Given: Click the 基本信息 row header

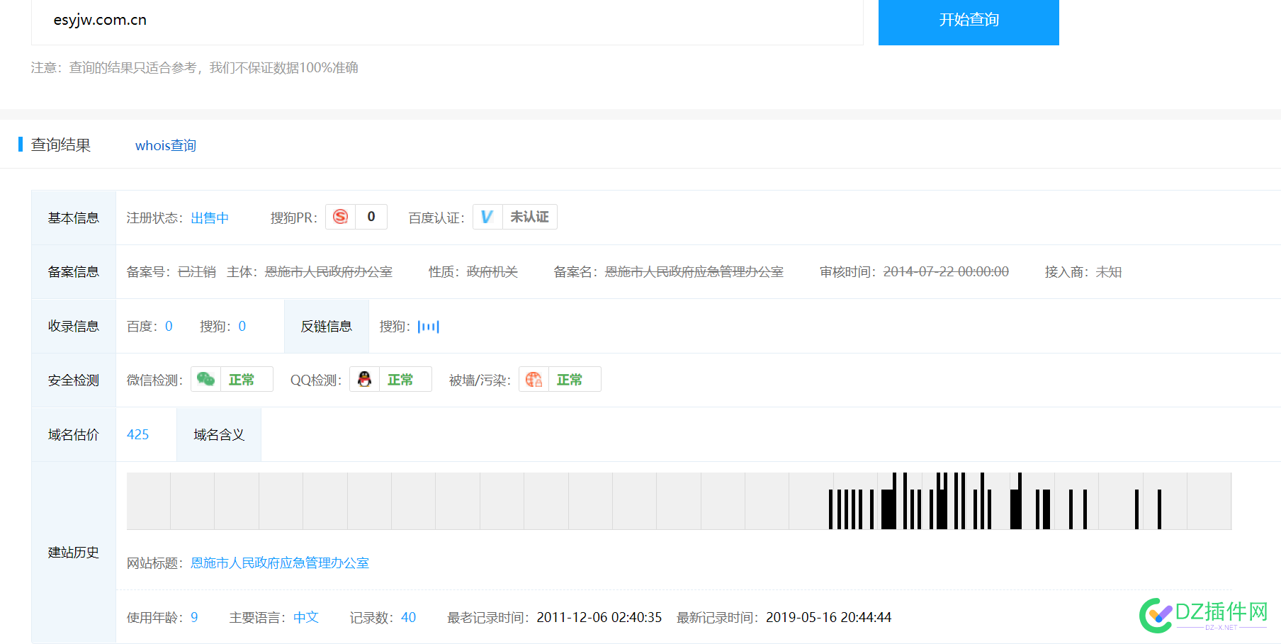Looking at the screenshot, I should pos(74,218).
